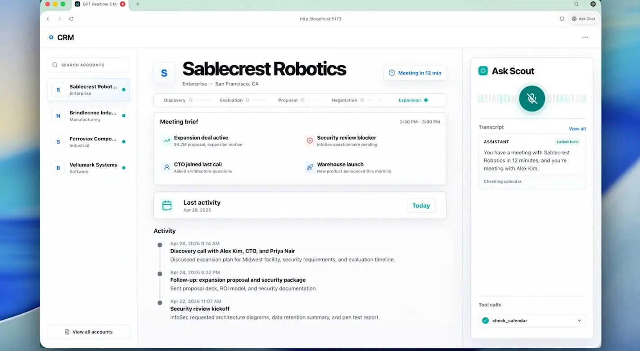Click the browser back arrow

coord(48,19)
